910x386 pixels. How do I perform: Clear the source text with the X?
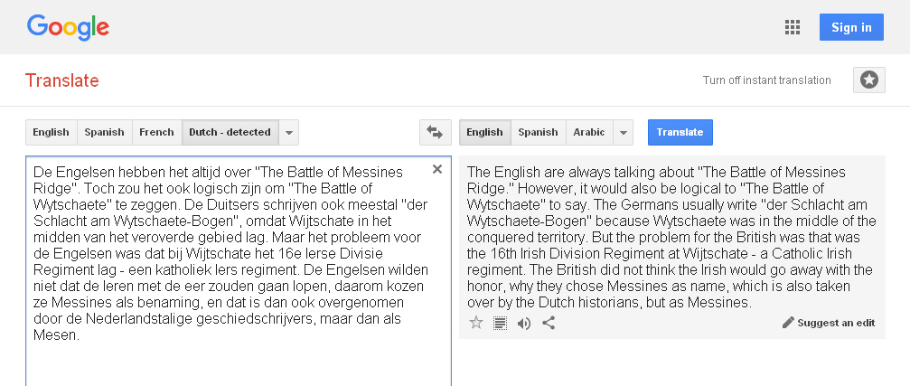tap(437, 169)
